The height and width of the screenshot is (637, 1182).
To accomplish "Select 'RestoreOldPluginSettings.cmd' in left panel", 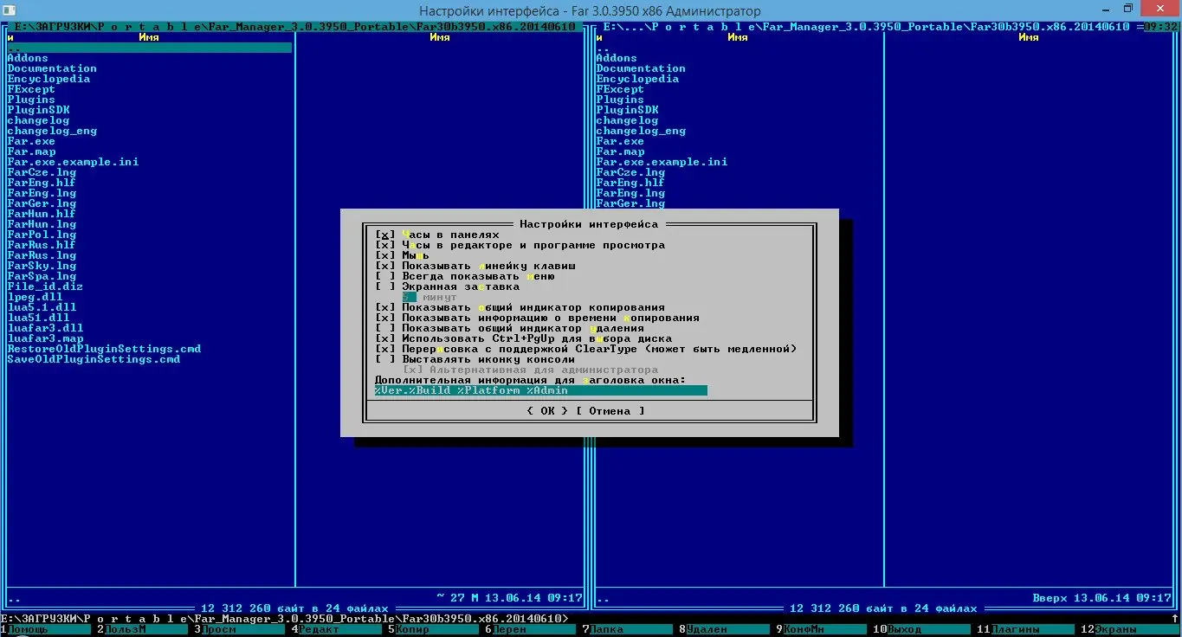I will 104,349.
